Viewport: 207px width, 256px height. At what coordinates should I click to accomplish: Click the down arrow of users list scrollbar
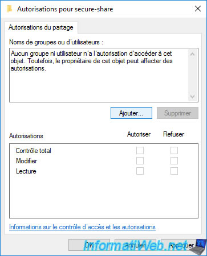pyautogui.click(x=192, y=97)
